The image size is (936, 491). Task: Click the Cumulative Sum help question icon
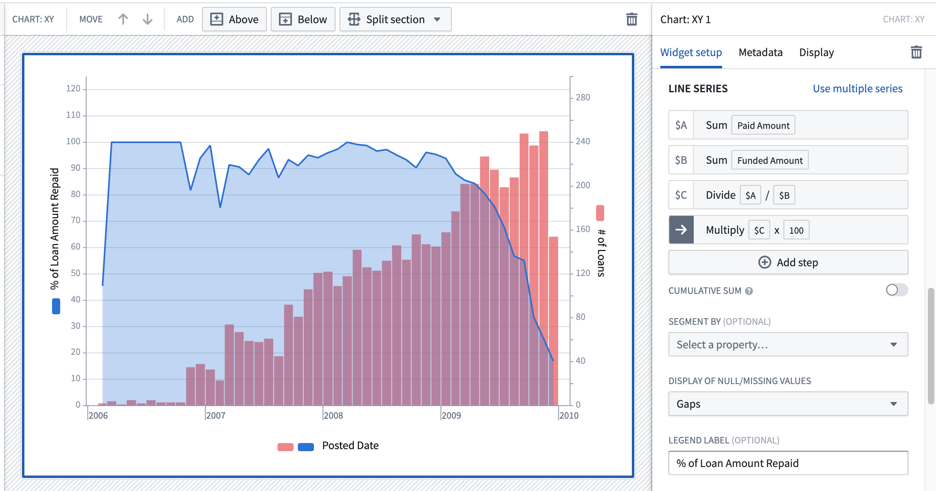[x=749, y=291]
